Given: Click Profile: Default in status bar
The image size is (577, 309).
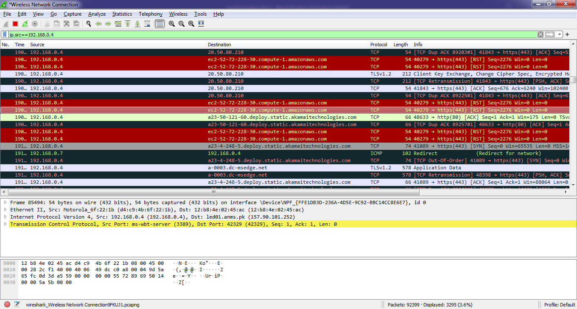Looking at the screenshot, I should click(560, 304).
